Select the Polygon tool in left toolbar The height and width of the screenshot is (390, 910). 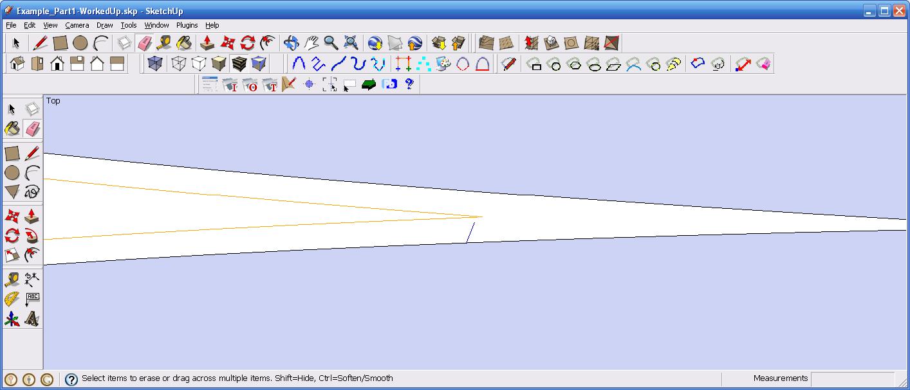[x=12, y=191]
